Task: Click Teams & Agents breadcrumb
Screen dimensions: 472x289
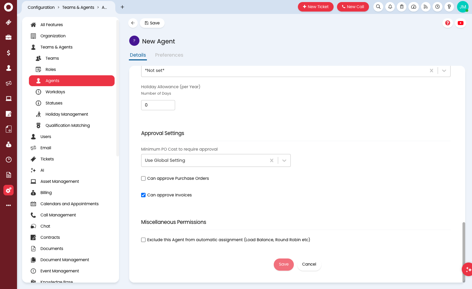Action: tap(78, 7)
